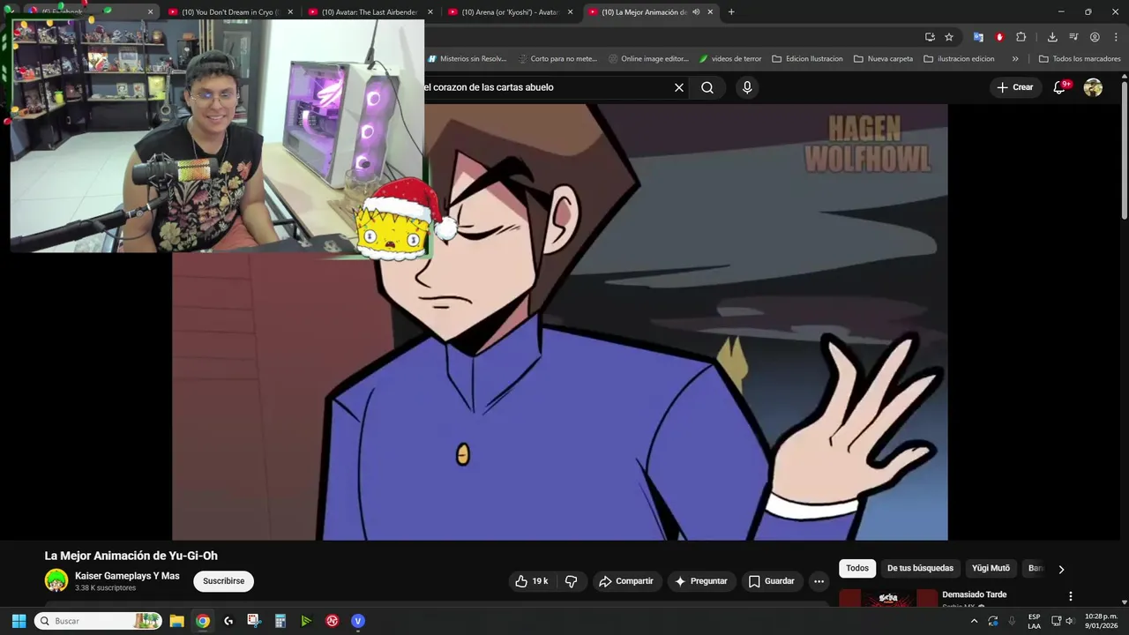
Task: Open Google Translate extension icon
Action: 978,37
